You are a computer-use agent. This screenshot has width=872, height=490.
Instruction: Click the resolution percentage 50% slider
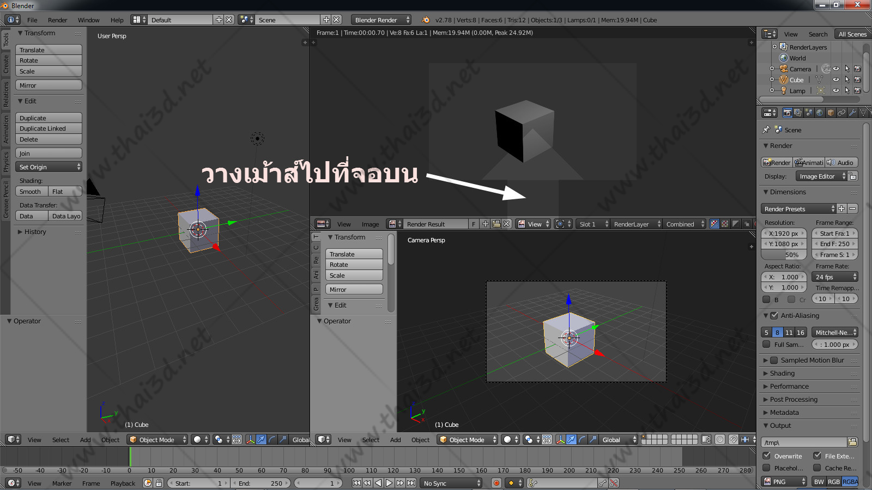click(x=784, y=255)
